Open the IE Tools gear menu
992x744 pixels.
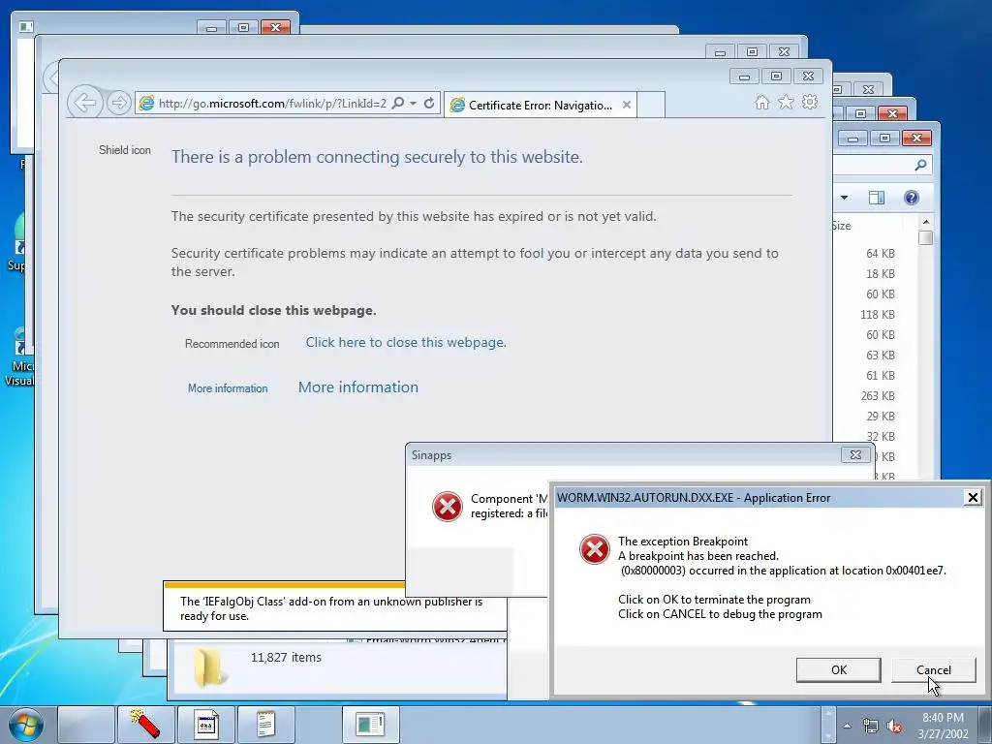pos(810,102)
